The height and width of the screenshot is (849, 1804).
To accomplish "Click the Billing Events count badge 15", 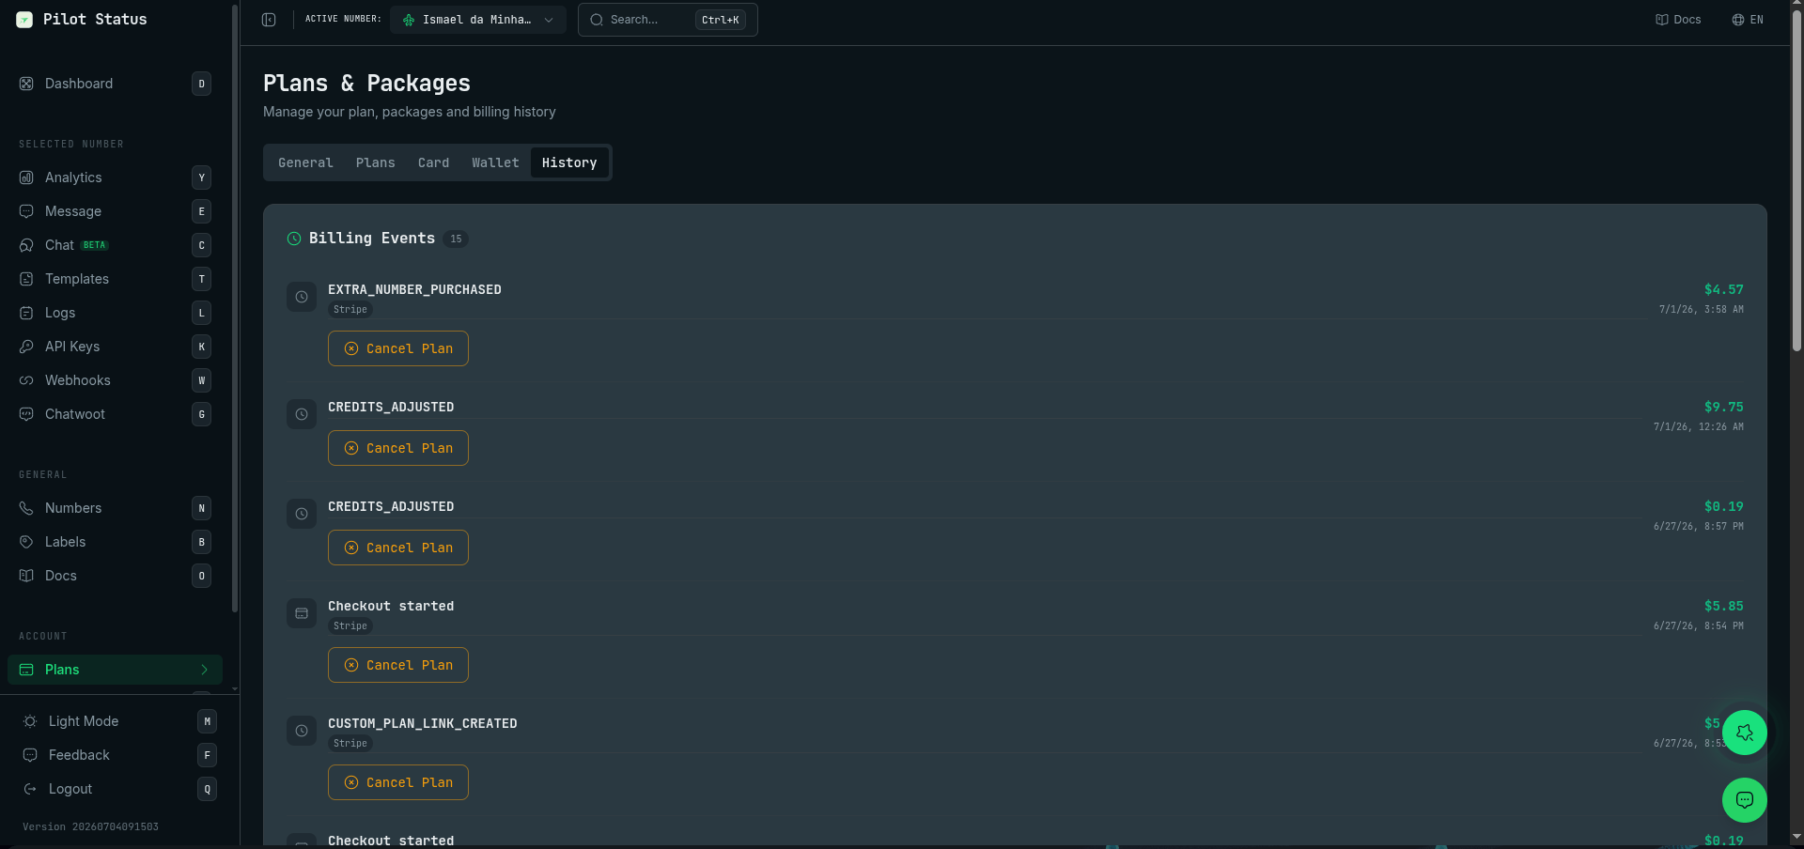I will coord(456,239).
